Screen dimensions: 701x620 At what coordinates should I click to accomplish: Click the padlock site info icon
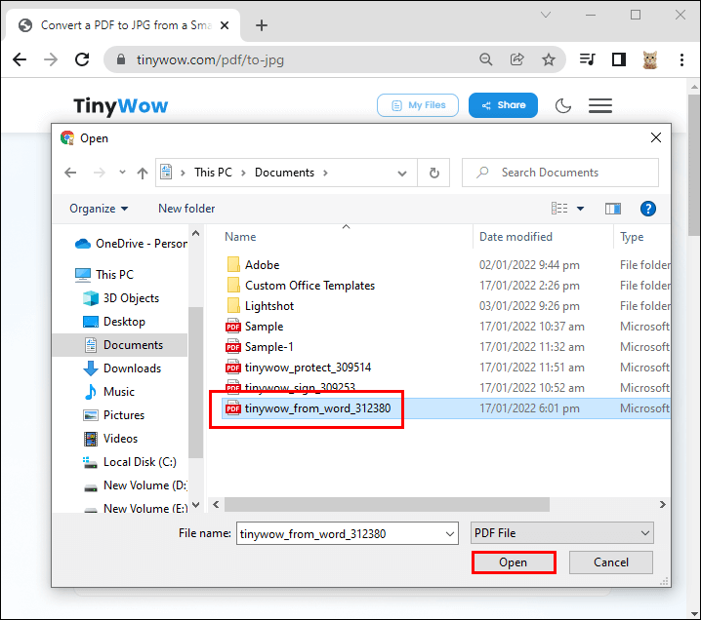pyautogui.click(x=121, y=59)
